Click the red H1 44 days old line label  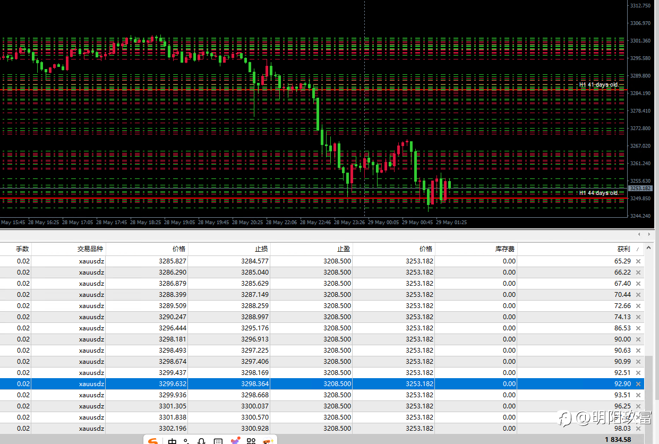(598, 193)
